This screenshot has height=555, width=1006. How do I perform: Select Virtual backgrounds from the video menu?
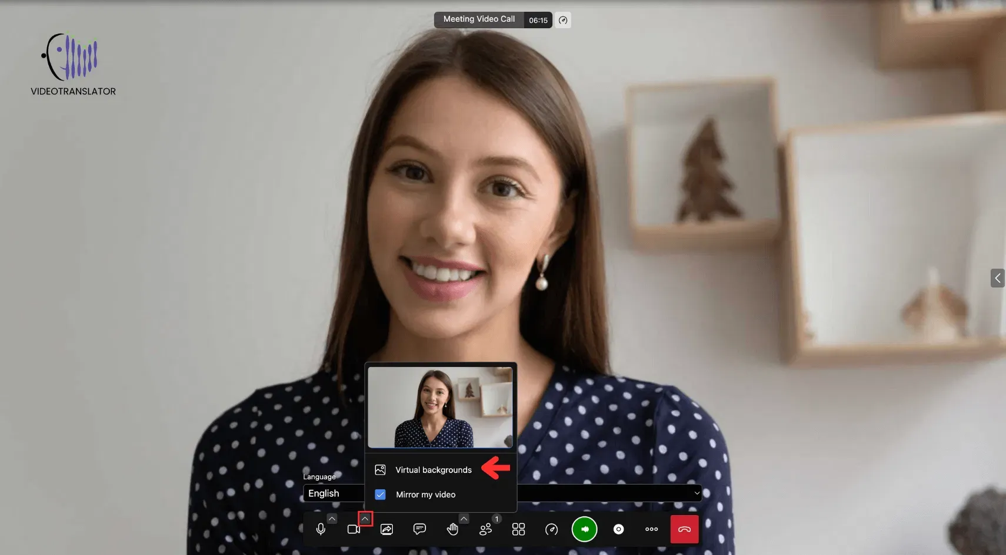tap(434, 470)
